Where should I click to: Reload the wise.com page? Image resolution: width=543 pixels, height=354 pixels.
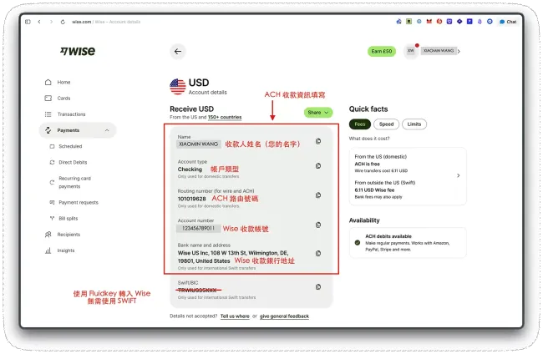63,22
